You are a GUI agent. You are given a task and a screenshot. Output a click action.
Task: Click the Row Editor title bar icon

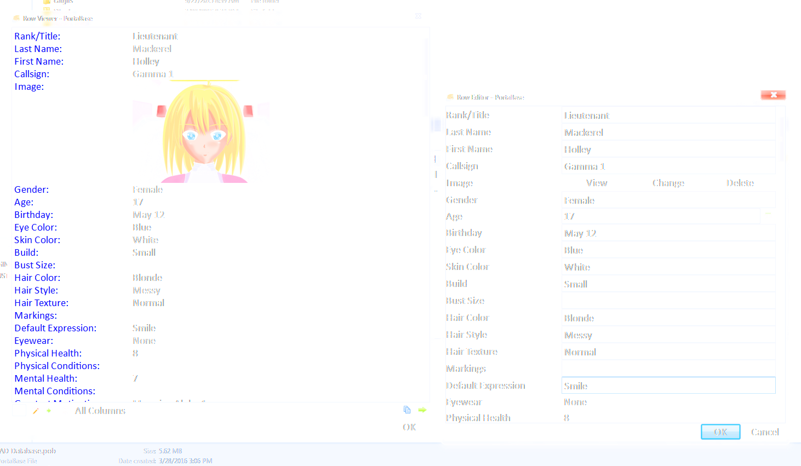(450, 97)
